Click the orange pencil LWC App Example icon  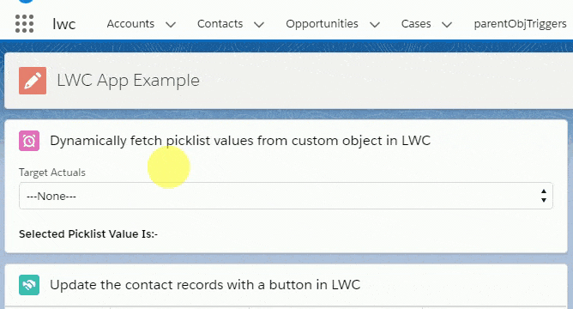click(33, 81)
